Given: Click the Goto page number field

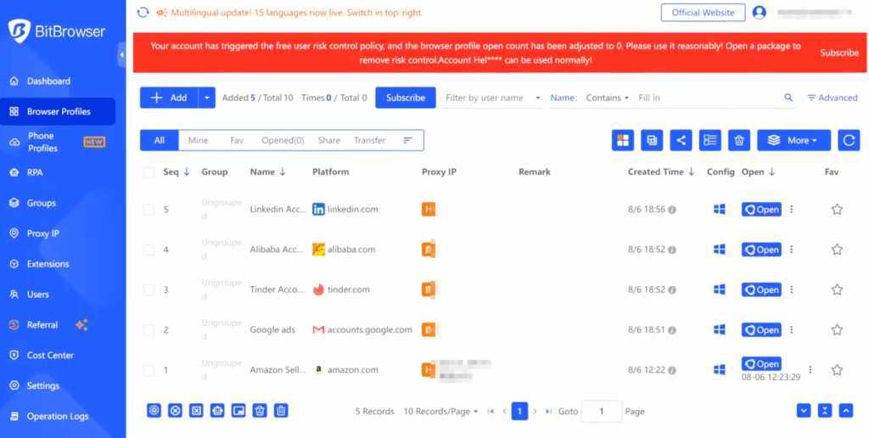Looking at the screenshot, I should pyautogui.click(x=602, y=412).
